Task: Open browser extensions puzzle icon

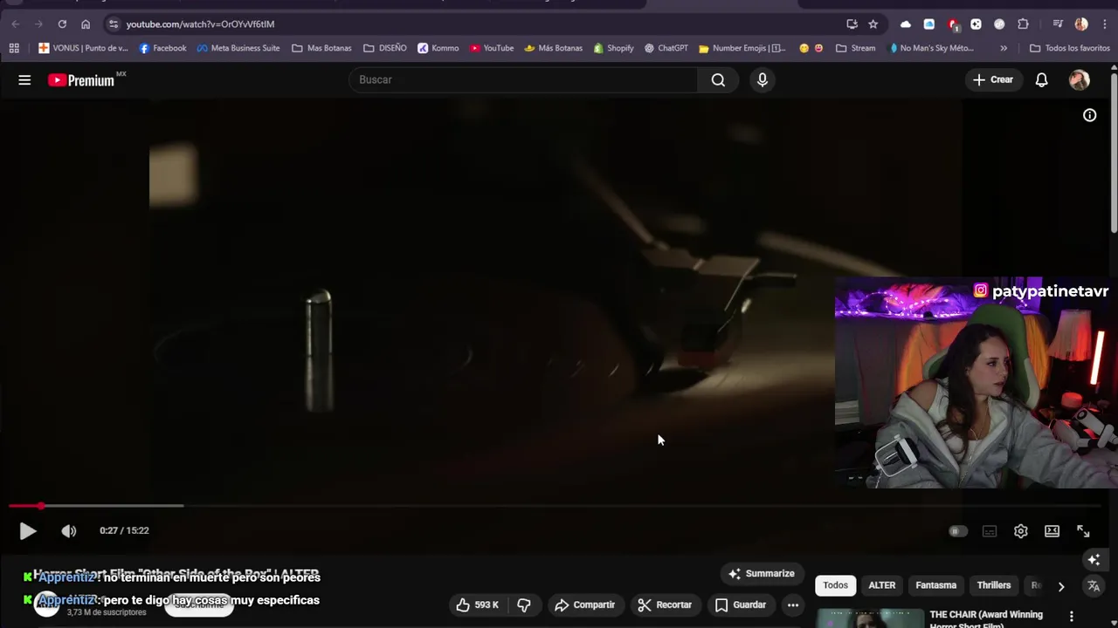Action: tap(1023, 24)
